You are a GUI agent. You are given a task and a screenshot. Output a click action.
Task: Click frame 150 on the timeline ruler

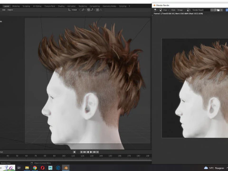[110, 156]
